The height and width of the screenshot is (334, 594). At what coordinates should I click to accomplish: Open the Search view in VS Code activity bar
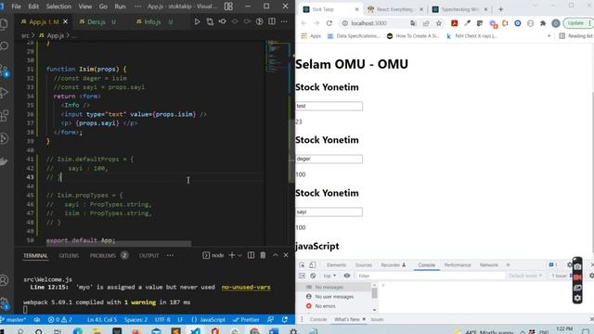coord(4,46)
